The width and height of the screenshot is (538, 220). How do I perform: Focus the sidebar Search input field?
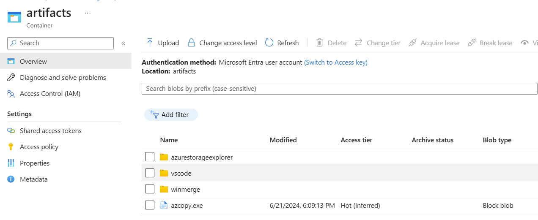60,43
